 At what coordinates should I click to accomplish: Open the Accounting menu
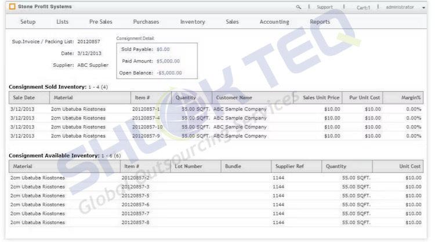274,21
